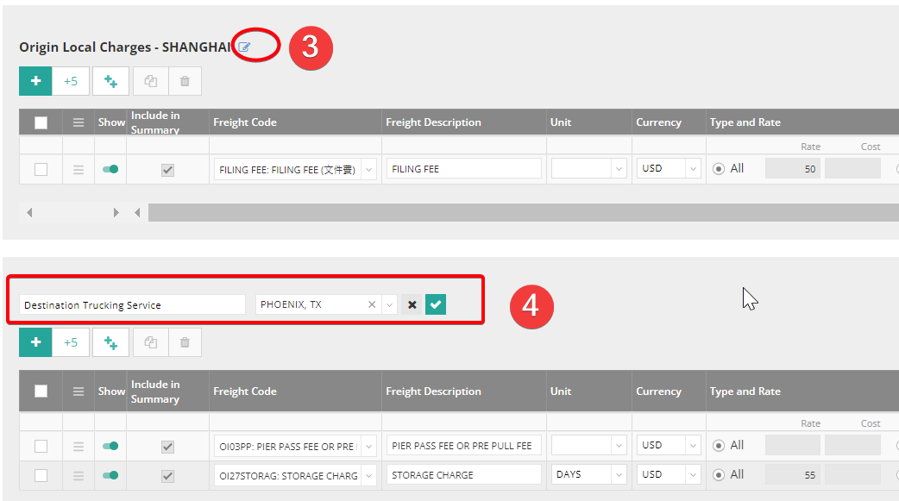This screenshot has height=501, width=899.
Task: Click the copy icon in the bottom toolbar
Action: tap(152, 342)
